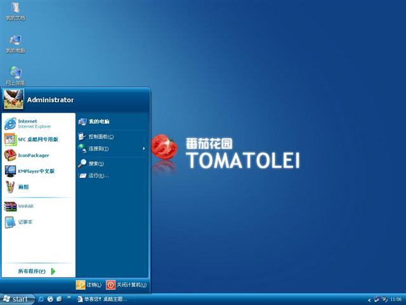Open 控制面板(C) control panel
Viewport: 406px width, 305px height.
point(112,137)
